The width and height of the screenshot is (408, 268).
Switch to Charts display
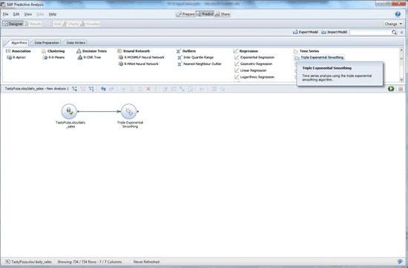click(x=70, y=24)
